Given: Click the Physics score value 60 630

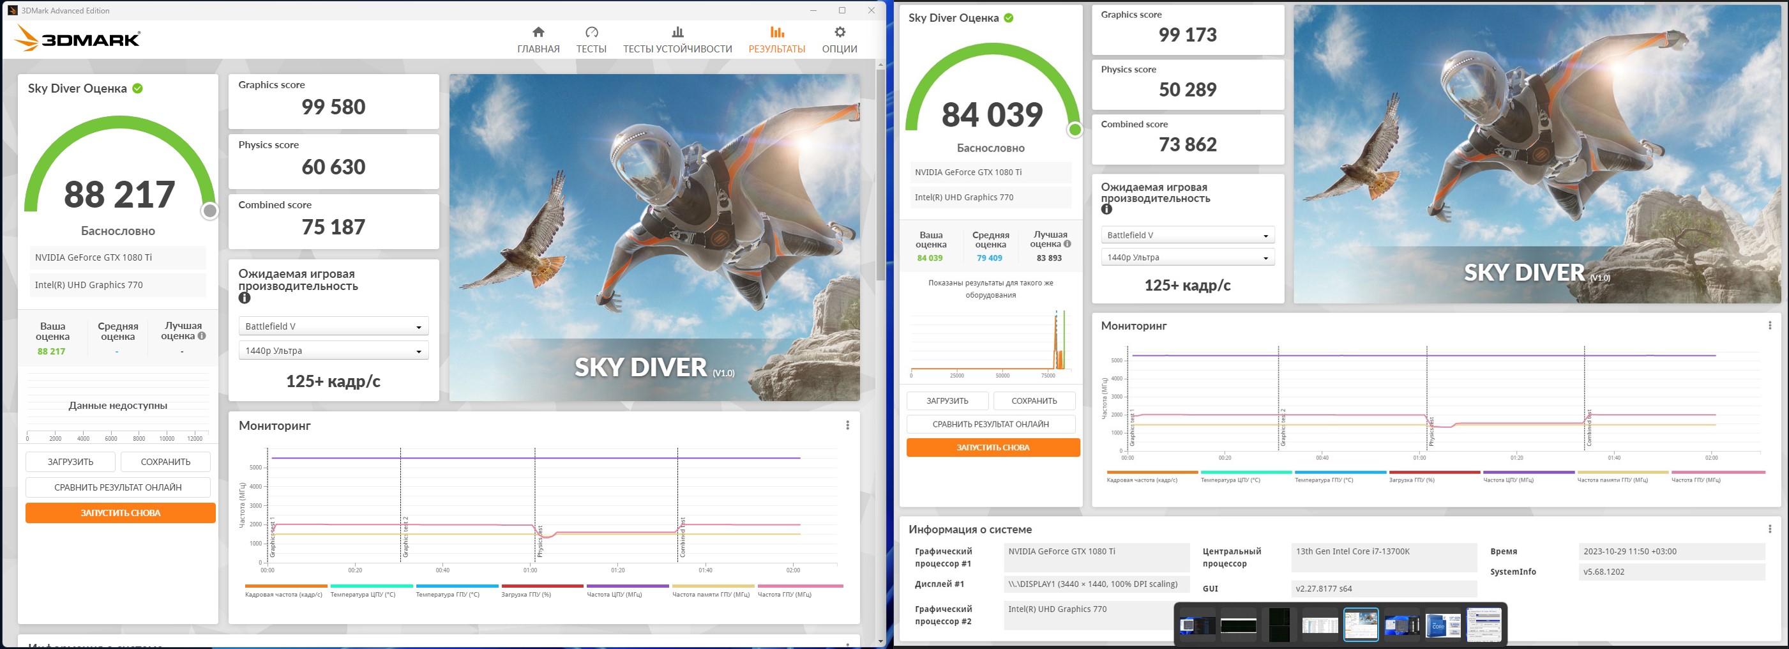Looking at the screenshot, I should tap(333, 167).
